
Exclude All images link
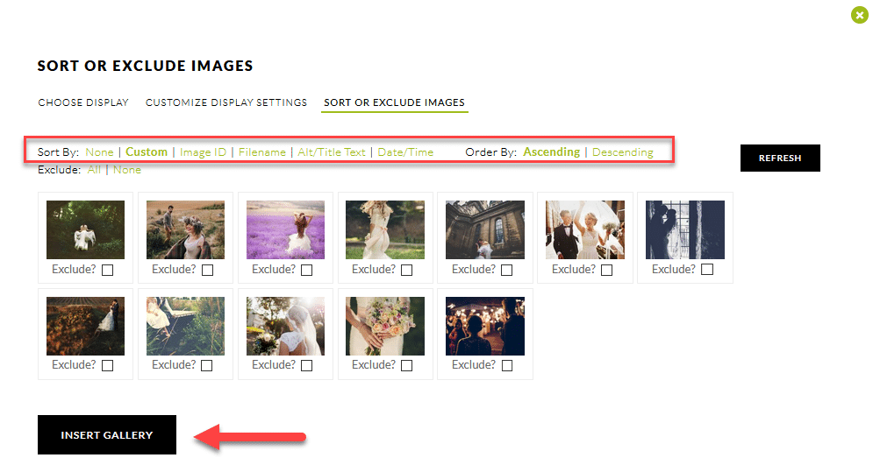pyautogui.click(x=94, y=170)
